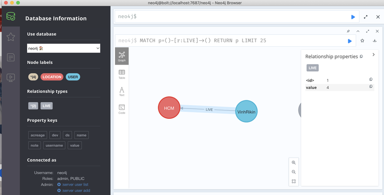Switch to Table view
384x195 pixels.
121,74
